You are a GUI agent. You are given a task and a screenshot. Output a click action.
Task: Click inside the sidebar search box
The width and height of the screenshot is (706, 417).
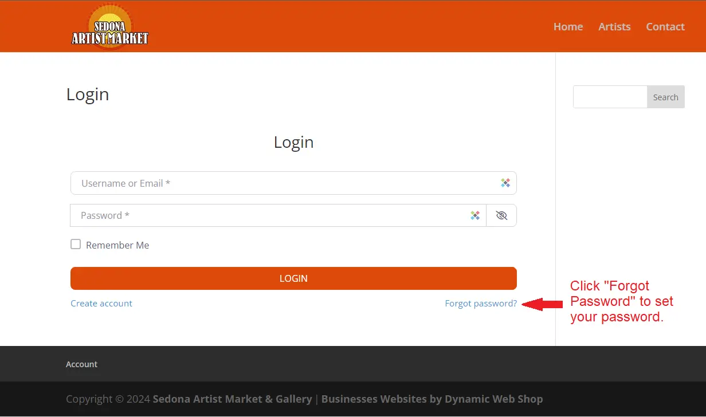pyautogui.click(x=610, y=97)
